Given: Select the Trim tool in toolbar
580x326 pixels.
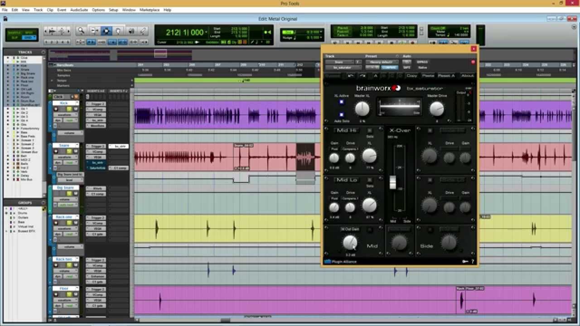Looking at the screenshot, I should (94, 31).
